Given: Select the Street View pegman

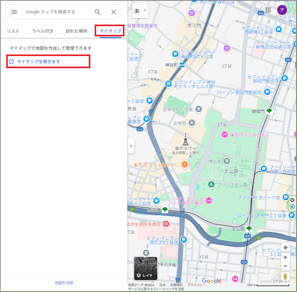Looking at the screenshot, I should point(285,276).
